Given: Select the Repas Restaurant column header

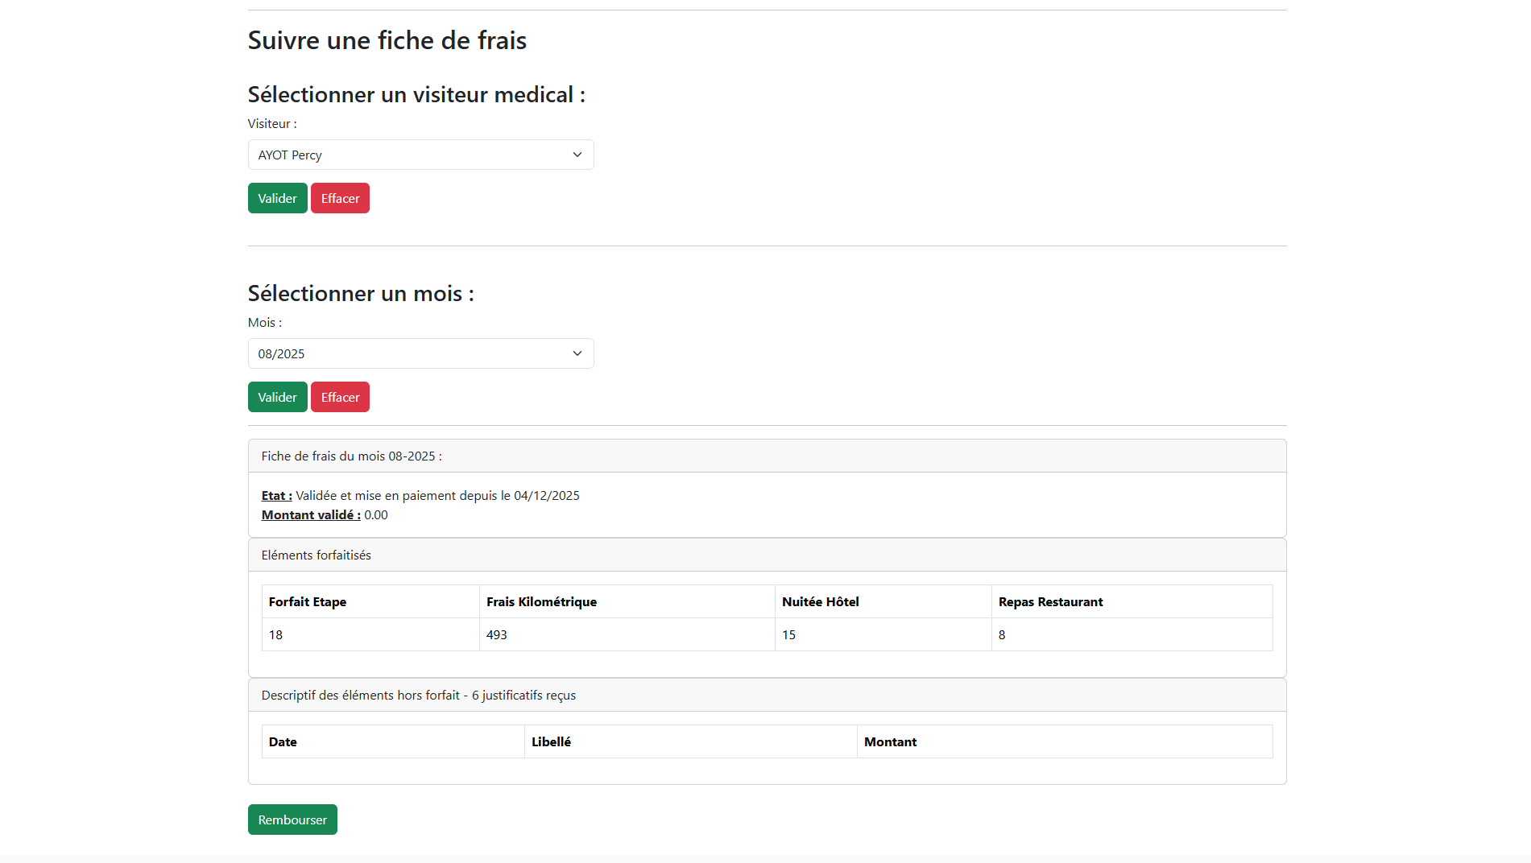Looking at the screenshot, I should tap(1050, 602).
